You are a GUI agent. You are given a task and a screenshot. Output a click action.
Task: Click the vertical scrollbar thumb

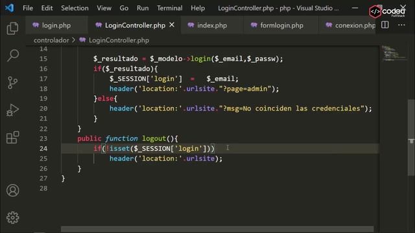pyautogui.click(x=411, y=137)
